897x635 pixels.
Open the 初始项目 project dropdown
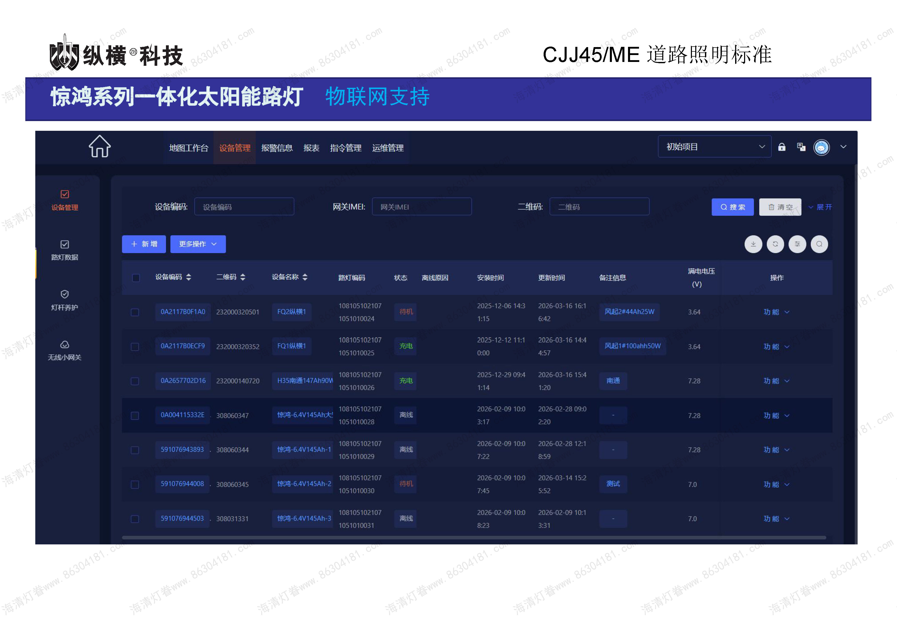pos(714,147)
